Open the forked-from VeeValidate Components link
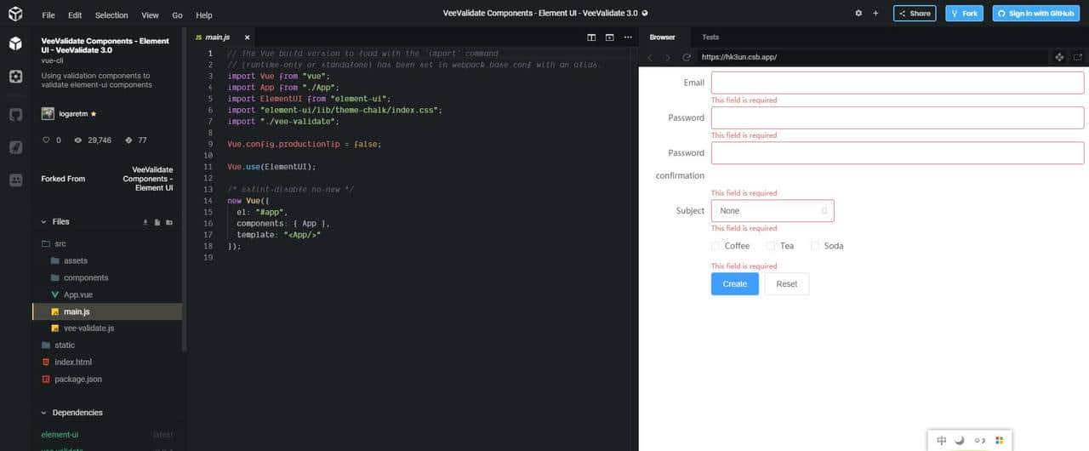The image size is (1089, 451). click(x=147, y=179)
